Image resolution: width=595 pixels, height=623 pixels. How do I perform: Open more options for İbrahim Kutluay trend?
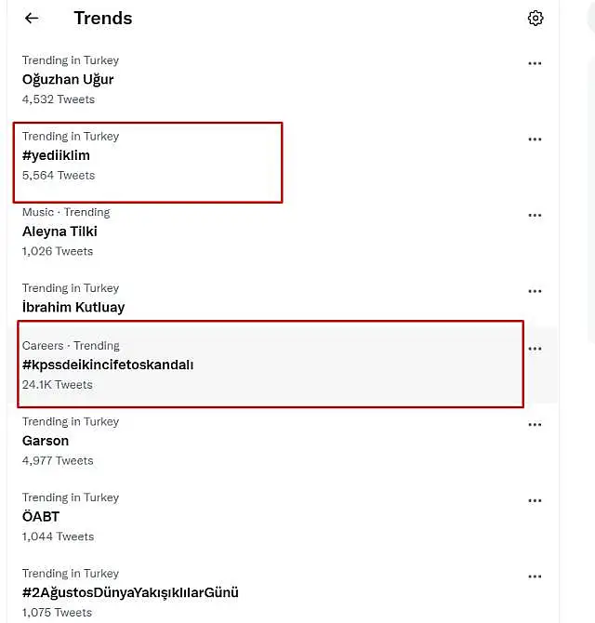(x=535, y=291)
